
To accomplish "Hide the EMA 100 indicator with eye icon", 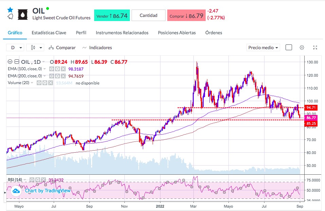I will tap(52, 69).
